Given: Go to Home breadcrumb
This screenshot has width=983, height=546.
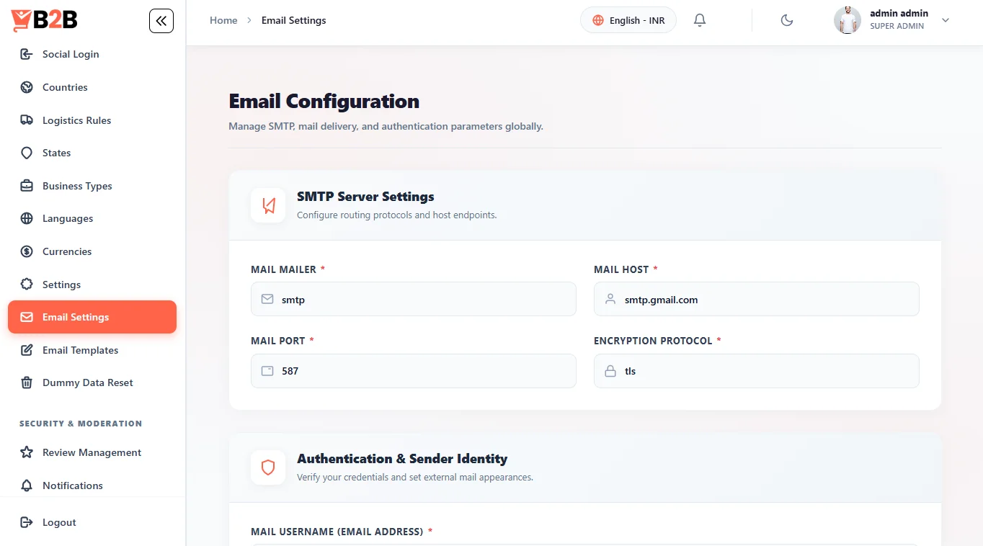Looking at the screenshot, I should pos(223,20).
